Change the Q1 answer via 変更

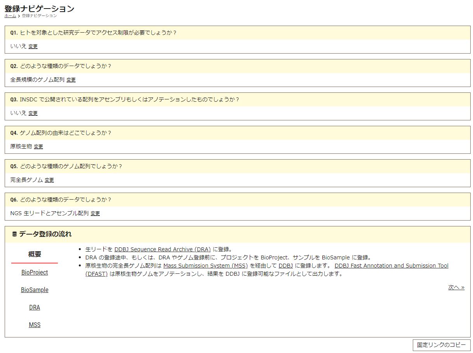pos(33,47)
